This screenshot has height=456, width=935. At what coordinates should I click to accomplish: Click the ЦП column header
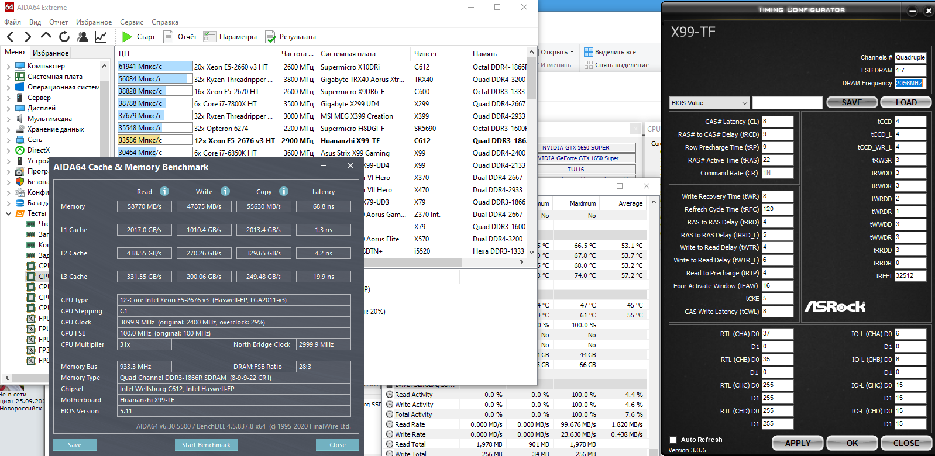click(196, 53)
